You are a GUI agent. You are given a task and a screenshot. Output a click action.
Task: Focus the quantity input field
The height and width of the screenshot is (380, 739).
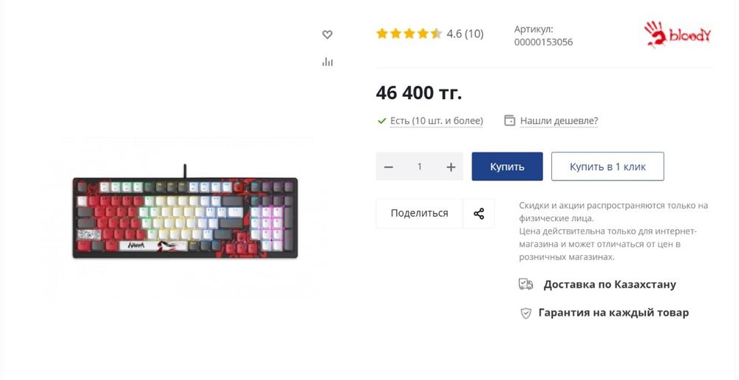coord(420,167)
